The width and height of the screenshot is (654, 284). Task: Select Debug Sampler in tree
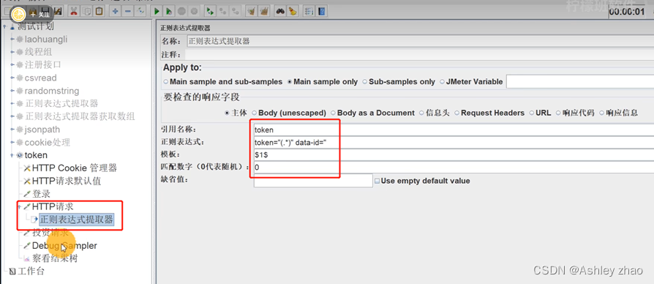tap(64, 246)
